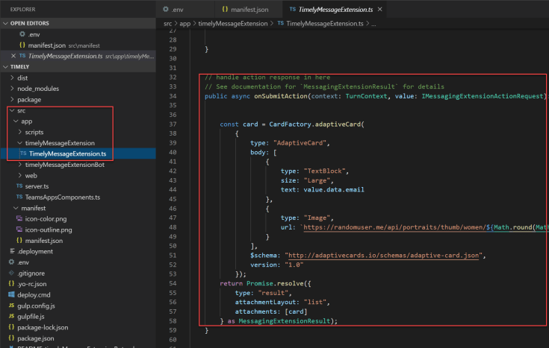Click the braces icon beside package-lock.json

pyautogui.click(x=12, y=326)
